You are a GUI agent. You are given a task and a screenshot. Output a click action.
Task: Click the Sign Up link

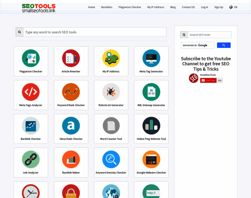[219, 7]
